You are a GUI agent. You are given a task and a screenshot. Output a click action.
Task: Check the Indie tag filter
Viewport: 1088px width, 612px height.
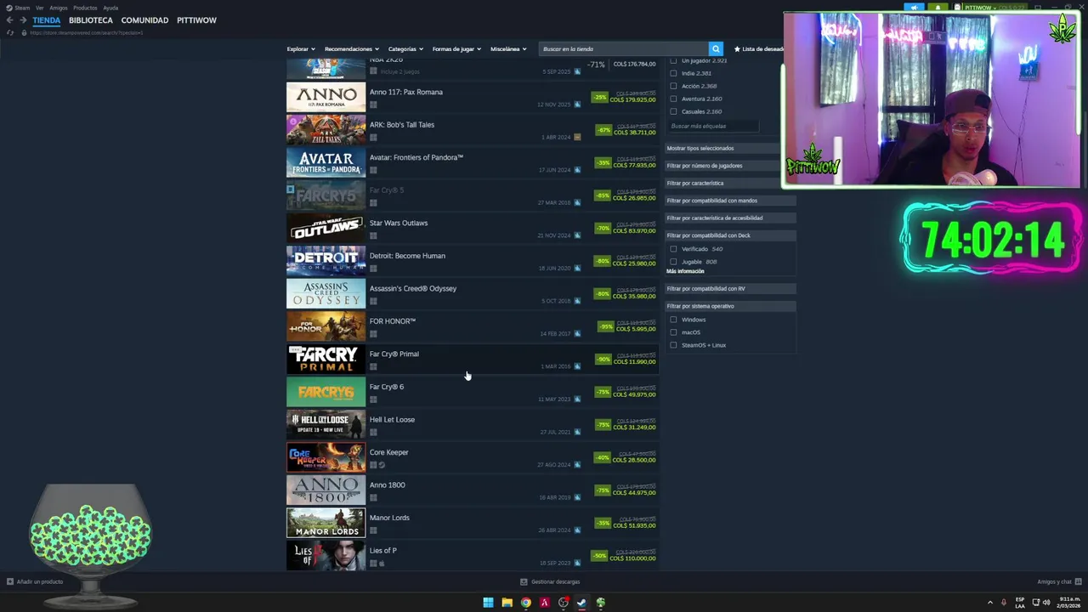pyautogui.click(x=673, y=73)
